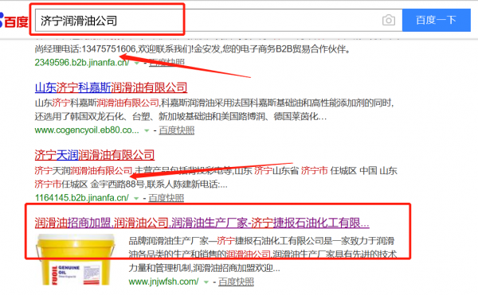478x295 pixels.
Task: Expand dropdown arrow beside www.cogencyoil.eb80.co...
Action: pyautogui.click(x=147, y=130)
